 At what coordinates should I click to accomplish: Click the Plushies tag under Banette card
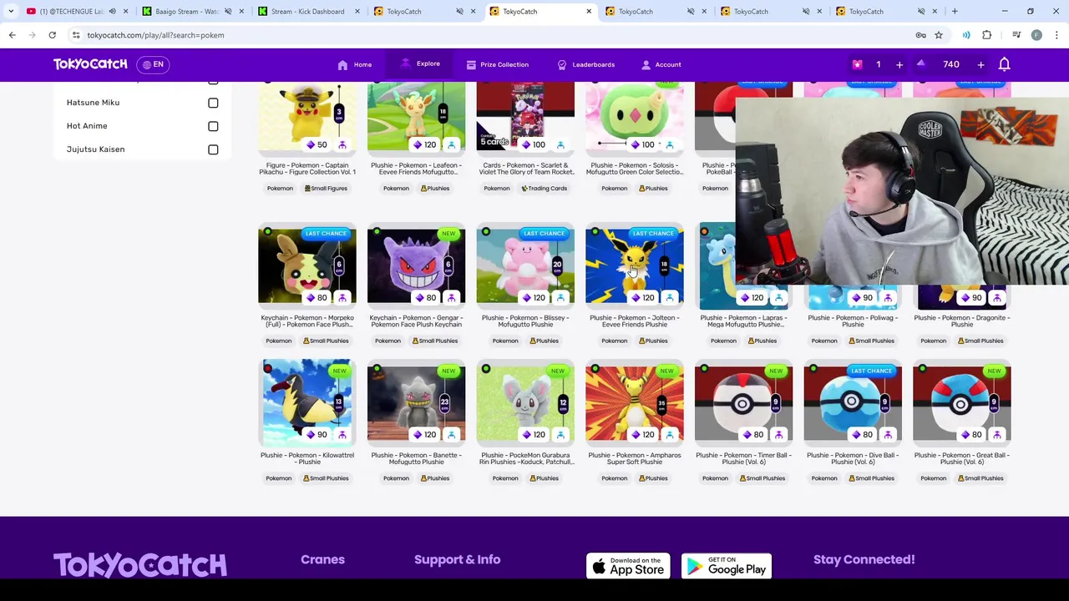click(x=434, y=478)
